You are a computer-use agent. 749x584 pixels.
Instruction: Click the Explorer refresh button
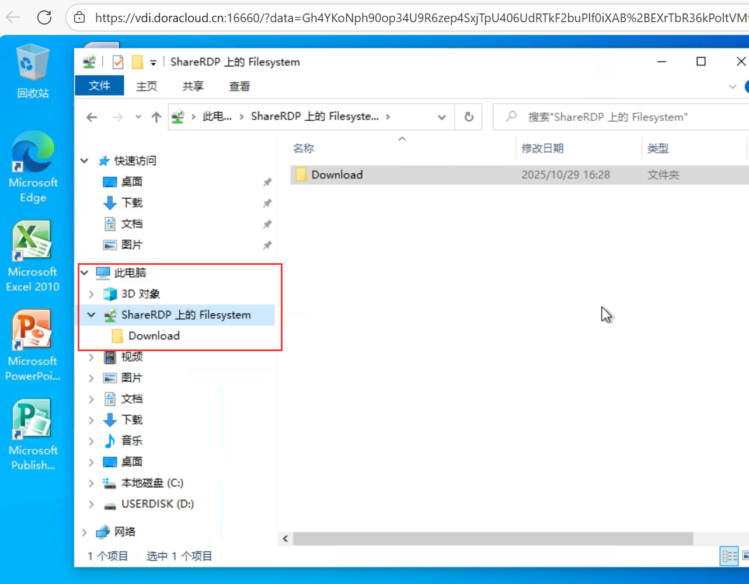[x=468, y=117]
